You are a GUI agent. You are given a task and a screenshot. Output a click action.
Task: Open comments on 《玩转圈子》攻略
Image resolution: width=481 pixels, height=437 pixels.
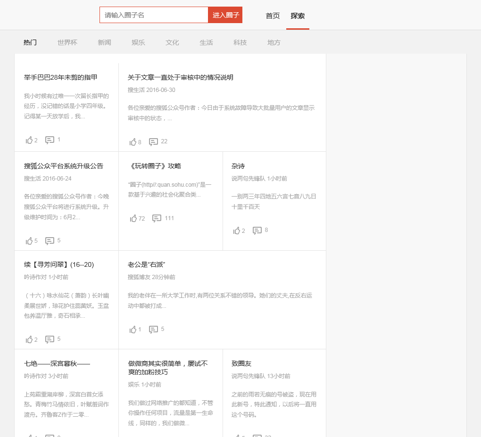[x=157, y=218]
